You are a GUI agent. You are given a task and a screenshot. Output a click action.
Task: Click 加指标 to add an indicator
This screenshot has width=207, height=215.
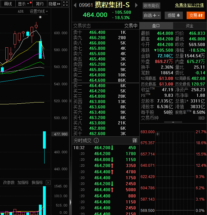23,182
